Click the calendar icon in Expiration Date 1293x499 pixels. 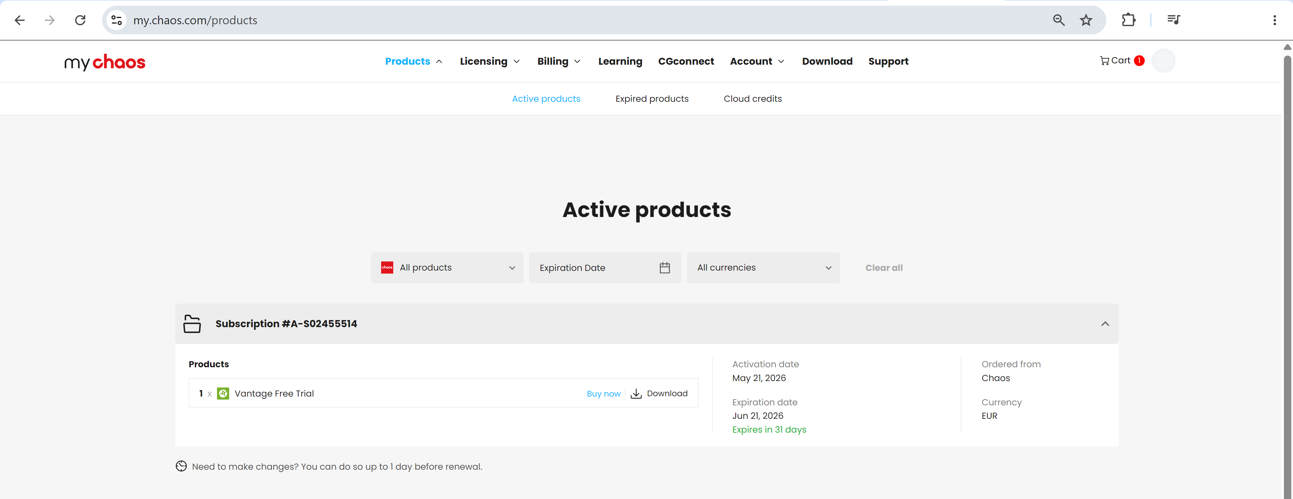tap(665, 268)
